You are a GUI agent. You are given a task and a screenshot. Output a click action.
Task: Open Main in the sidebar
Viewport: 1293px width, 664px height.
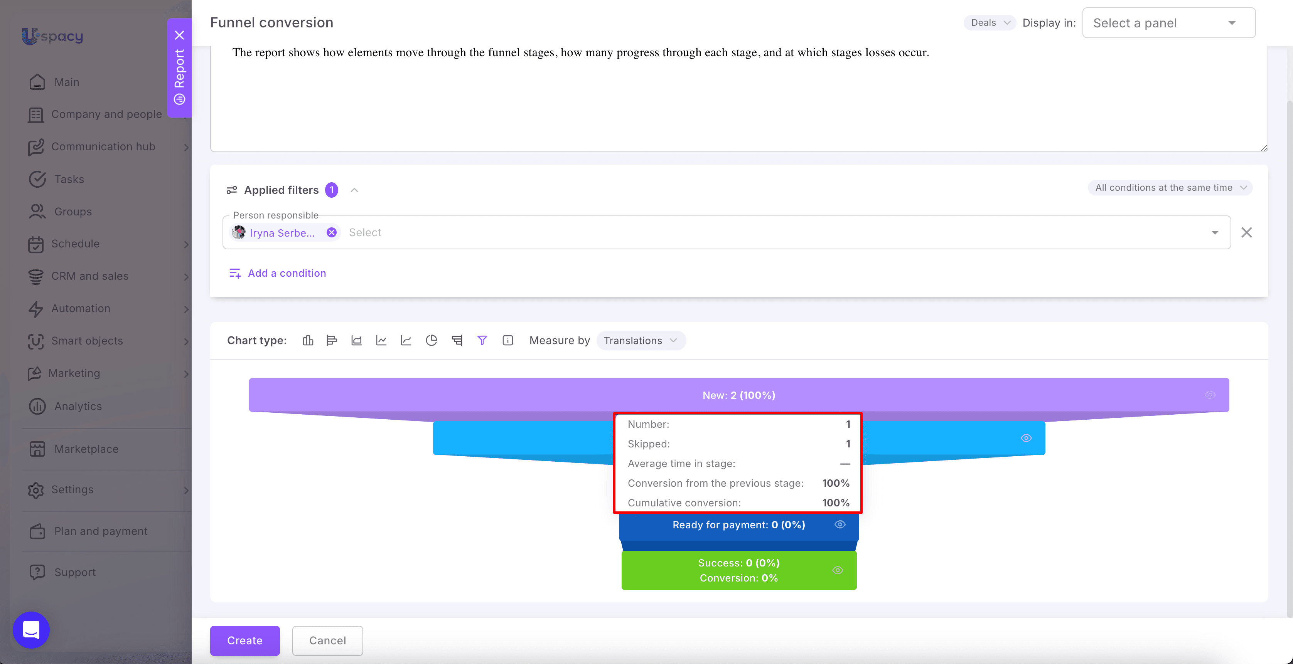point(67,82)
